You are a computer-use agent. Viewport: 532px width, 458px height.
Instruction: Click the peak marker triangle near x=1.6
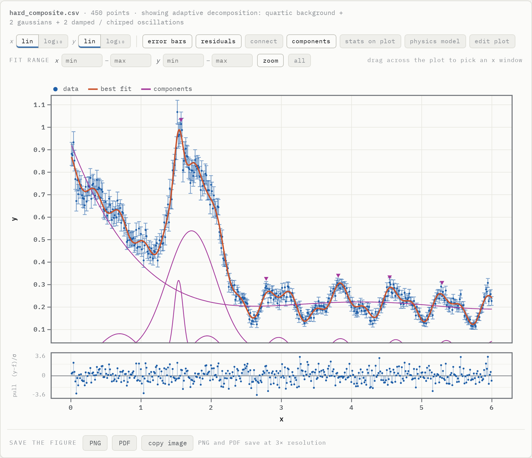click(181, 120)
